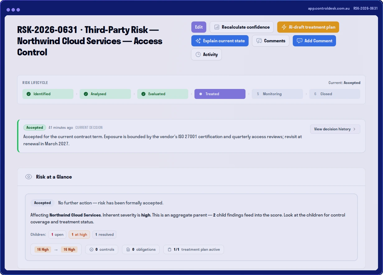Click the eye icon next to Risk at a Glance
The image size is (383, 275).
pyautogui.click(x=29, y=177)
